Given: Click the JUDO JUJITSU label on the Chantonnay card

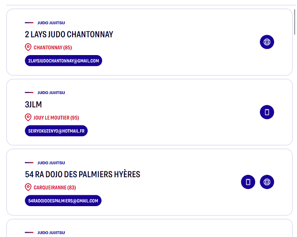Looking at the screenshot, I should 51,22.
